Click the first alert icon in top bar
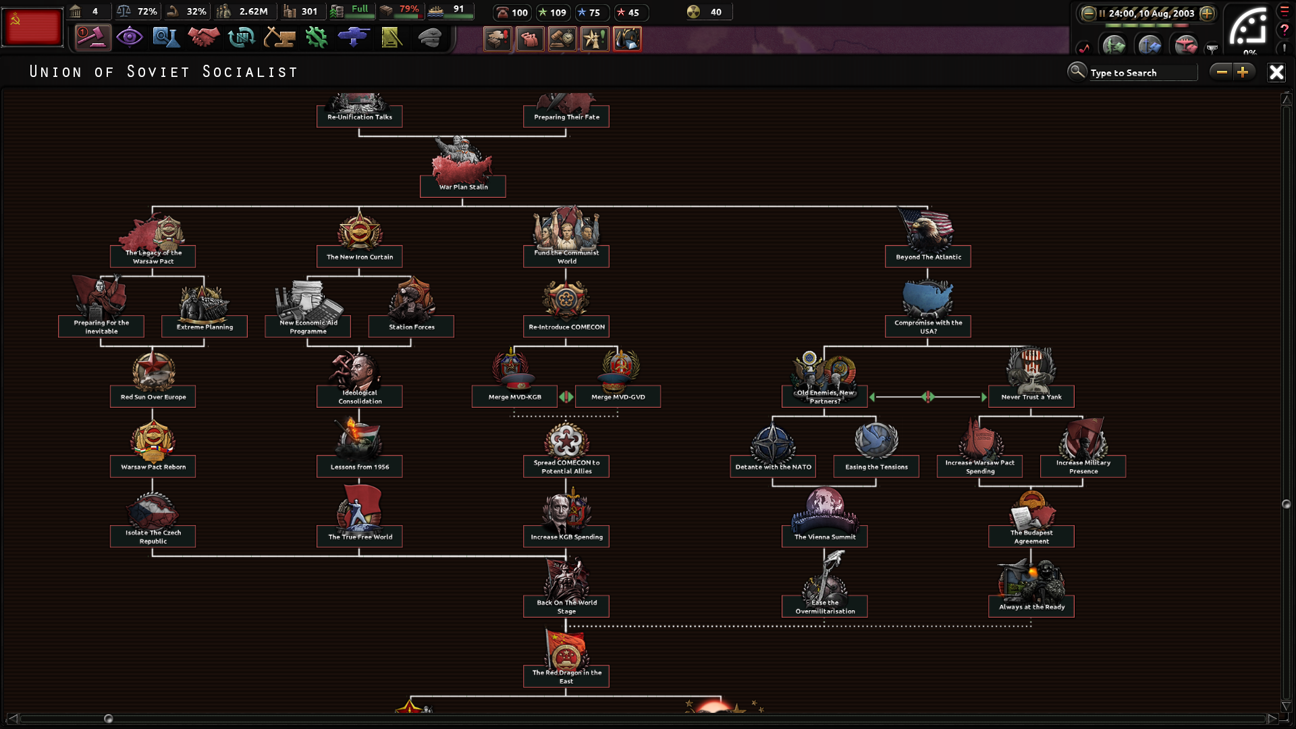The image size is (1296, 729). pos(497,38)
